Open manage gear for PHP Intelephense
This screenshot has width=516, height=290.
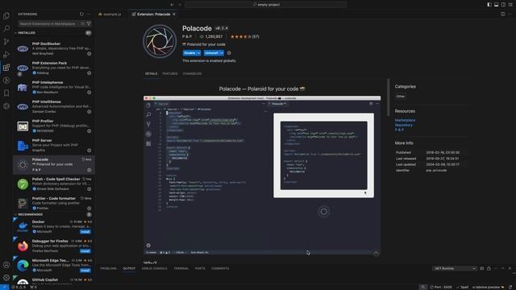point(89,93)
